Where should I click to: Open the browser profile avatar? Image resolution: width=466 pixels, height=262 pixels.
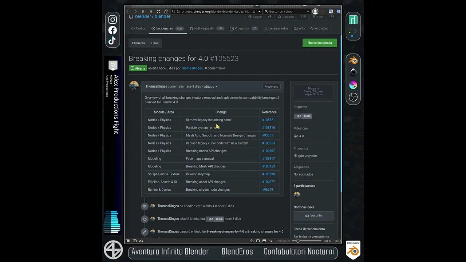coord(315,12)
